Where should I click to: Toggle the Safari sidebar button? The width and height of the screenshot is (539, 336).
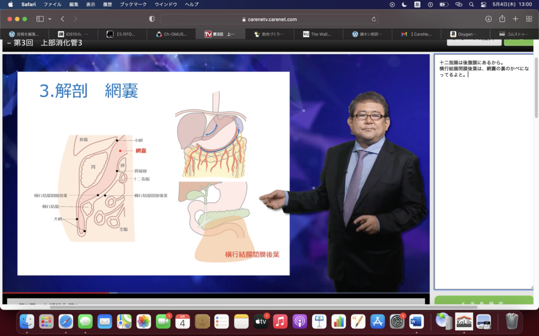(40, 19)
